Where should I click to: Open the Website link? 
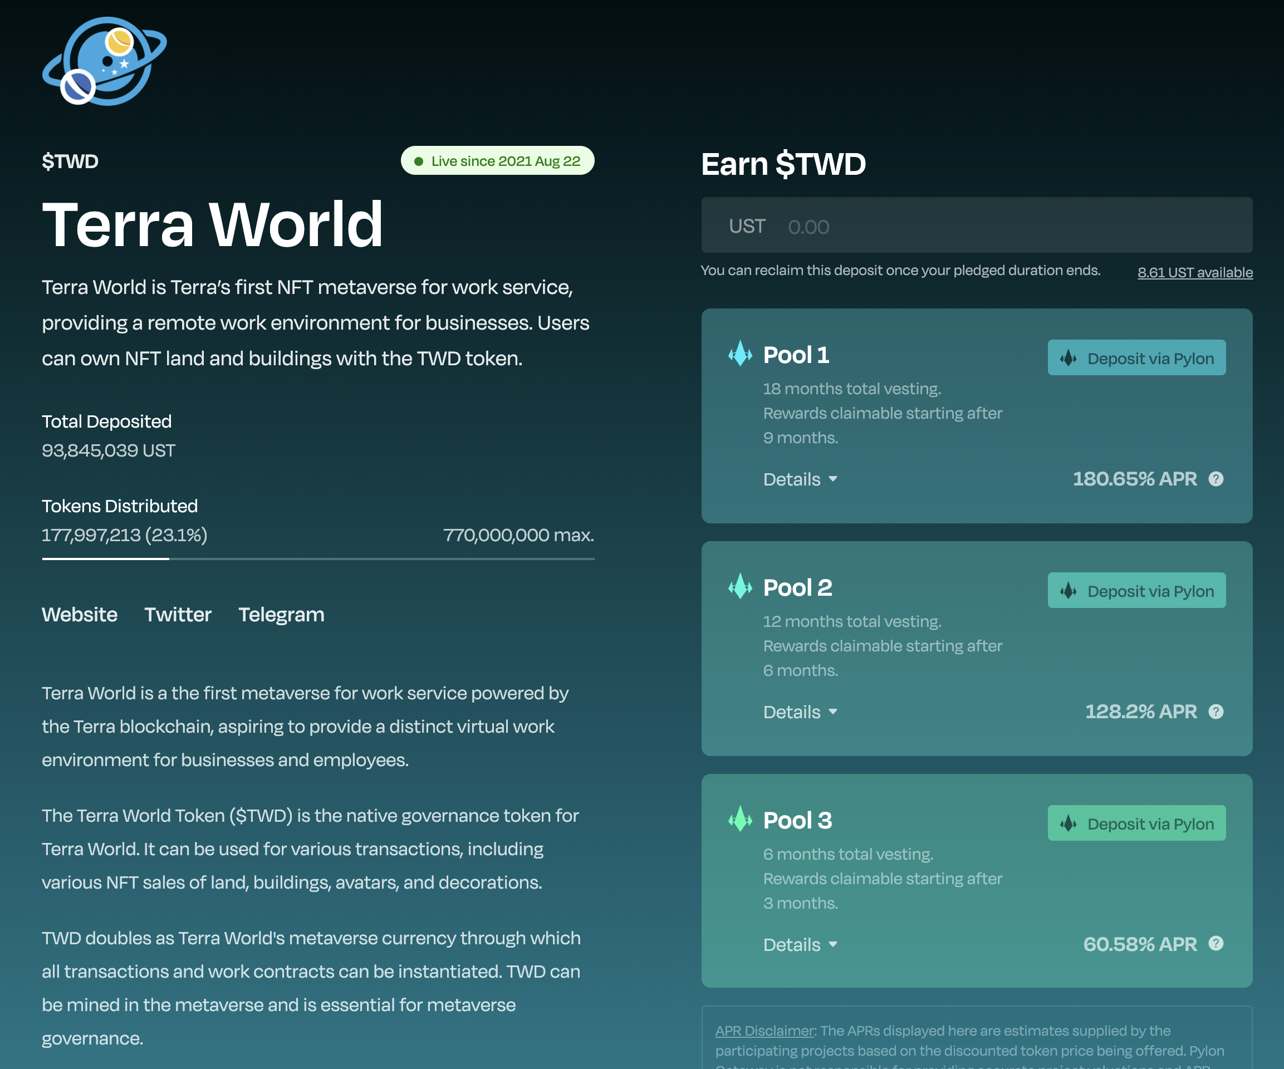click(x=80, y=615)
